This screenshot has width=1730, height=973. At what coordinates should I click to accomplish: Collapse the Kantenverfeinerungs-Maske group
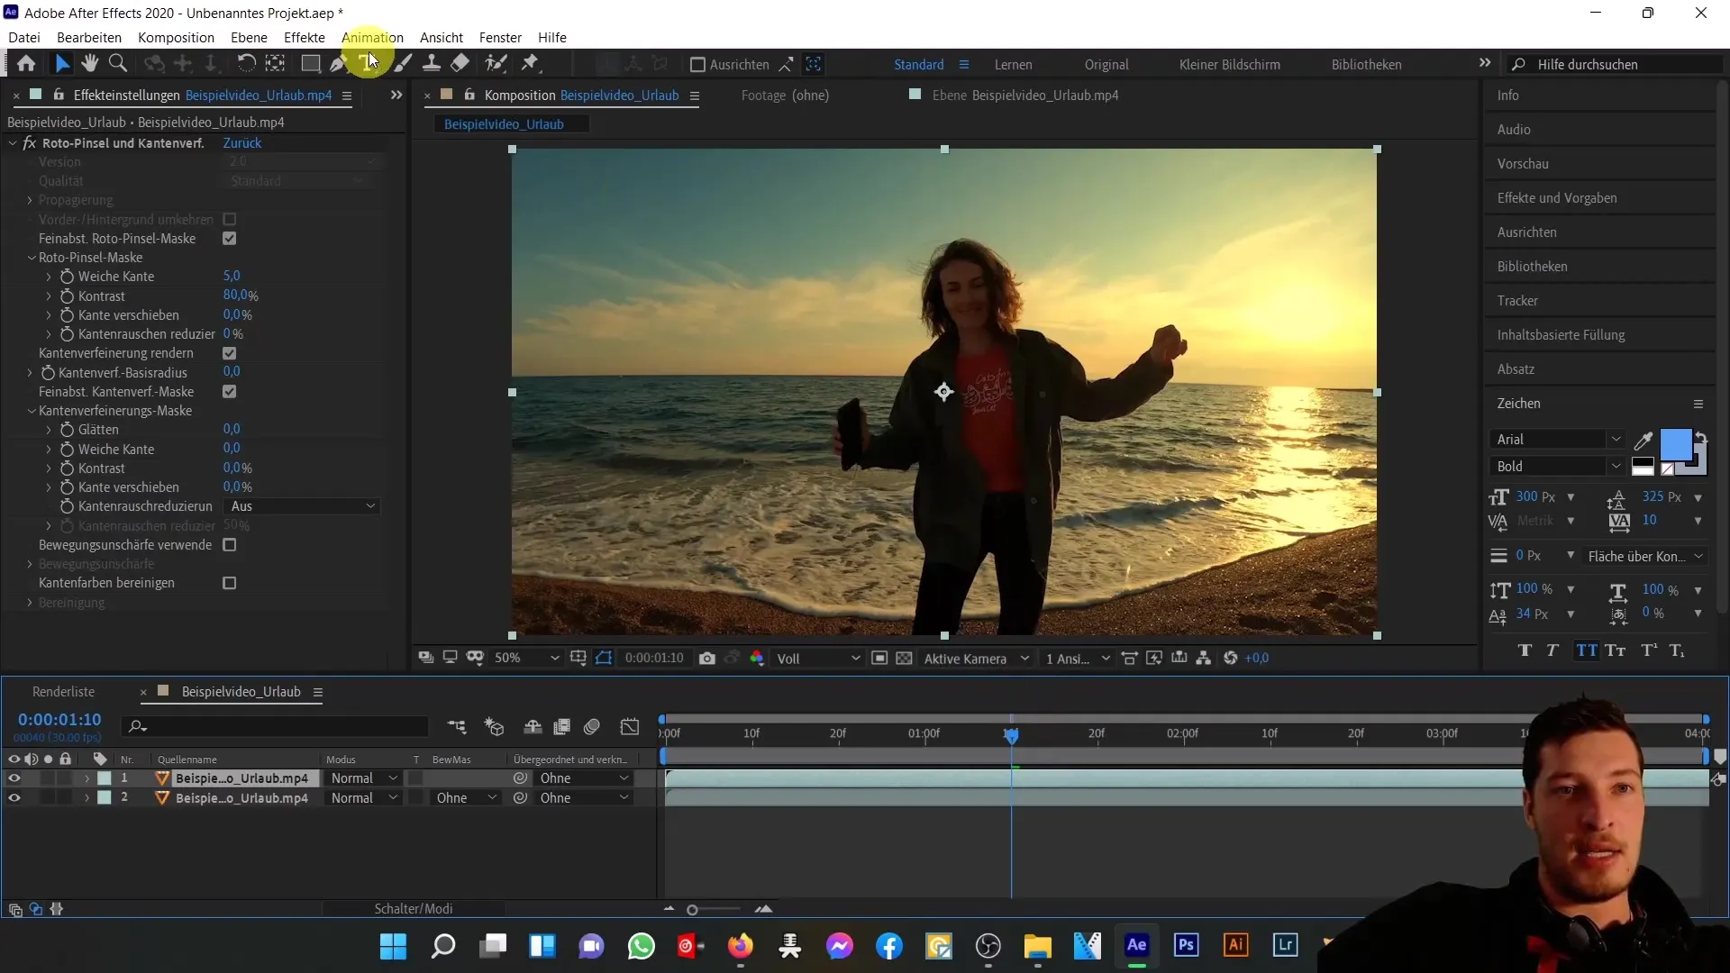(32, 411)
